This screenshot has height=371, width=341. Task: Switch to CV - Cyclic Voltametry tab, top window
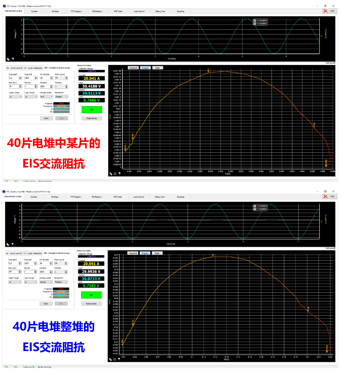click(33, 68)
